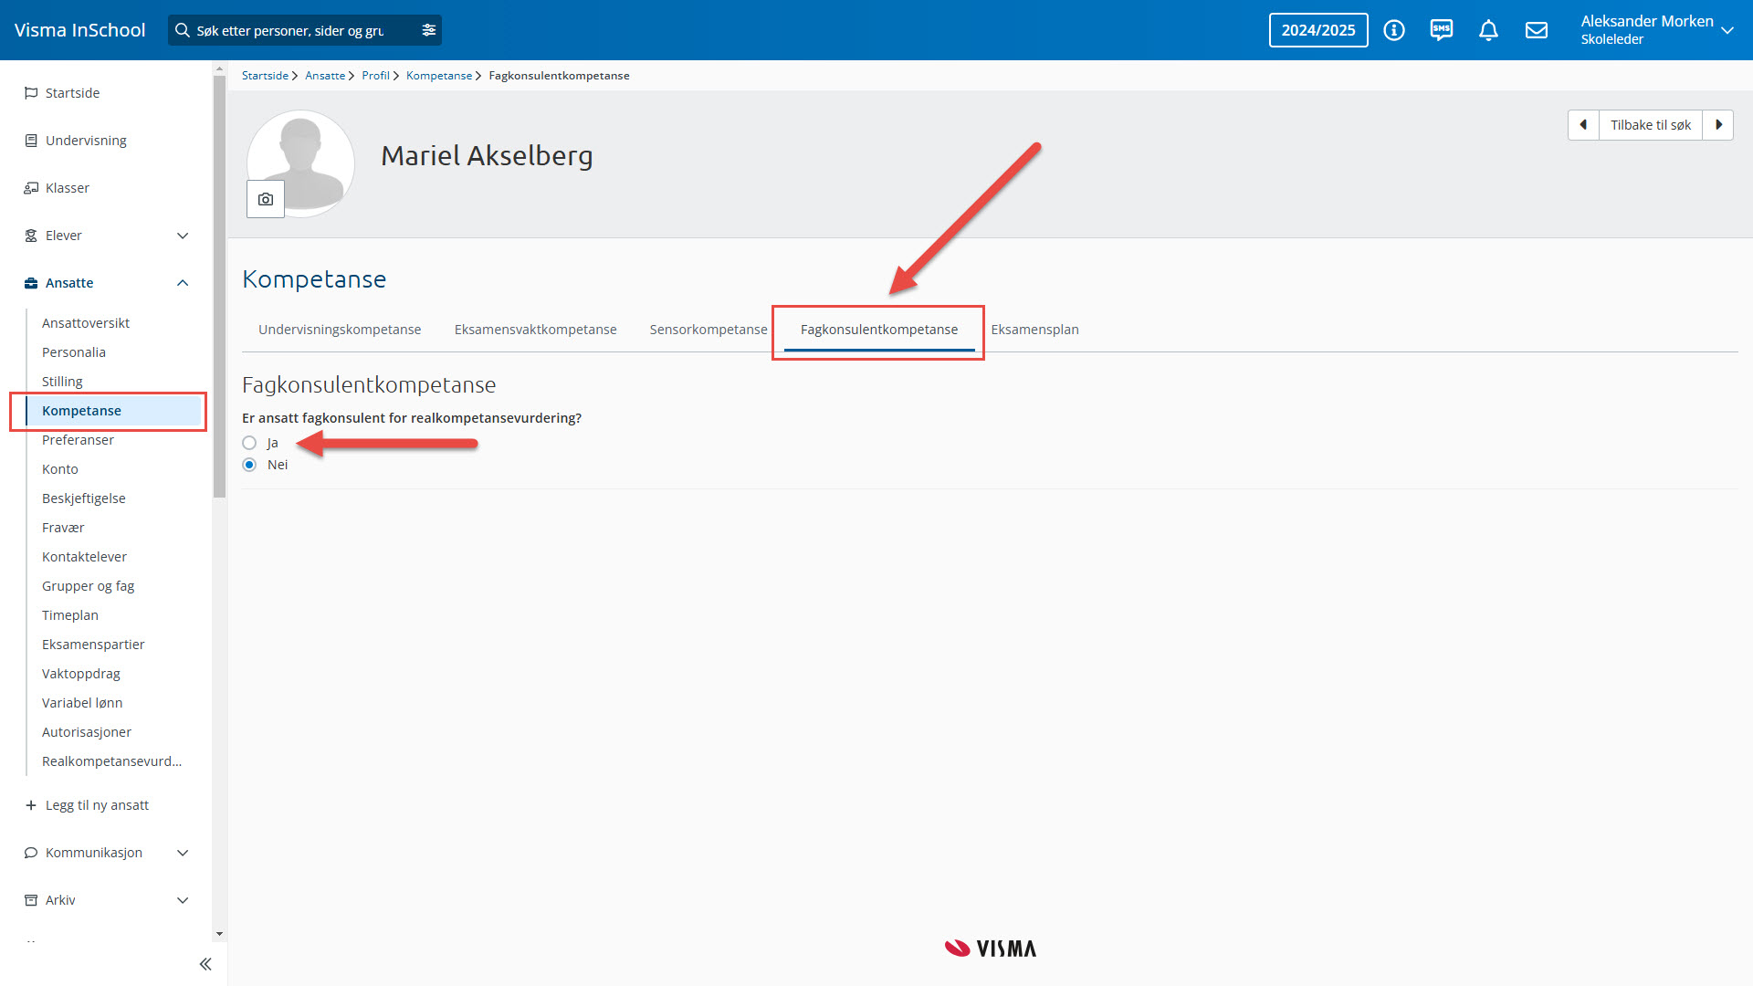
Task: Collapse the Ansatte menu section
Action: coord(183,283)
